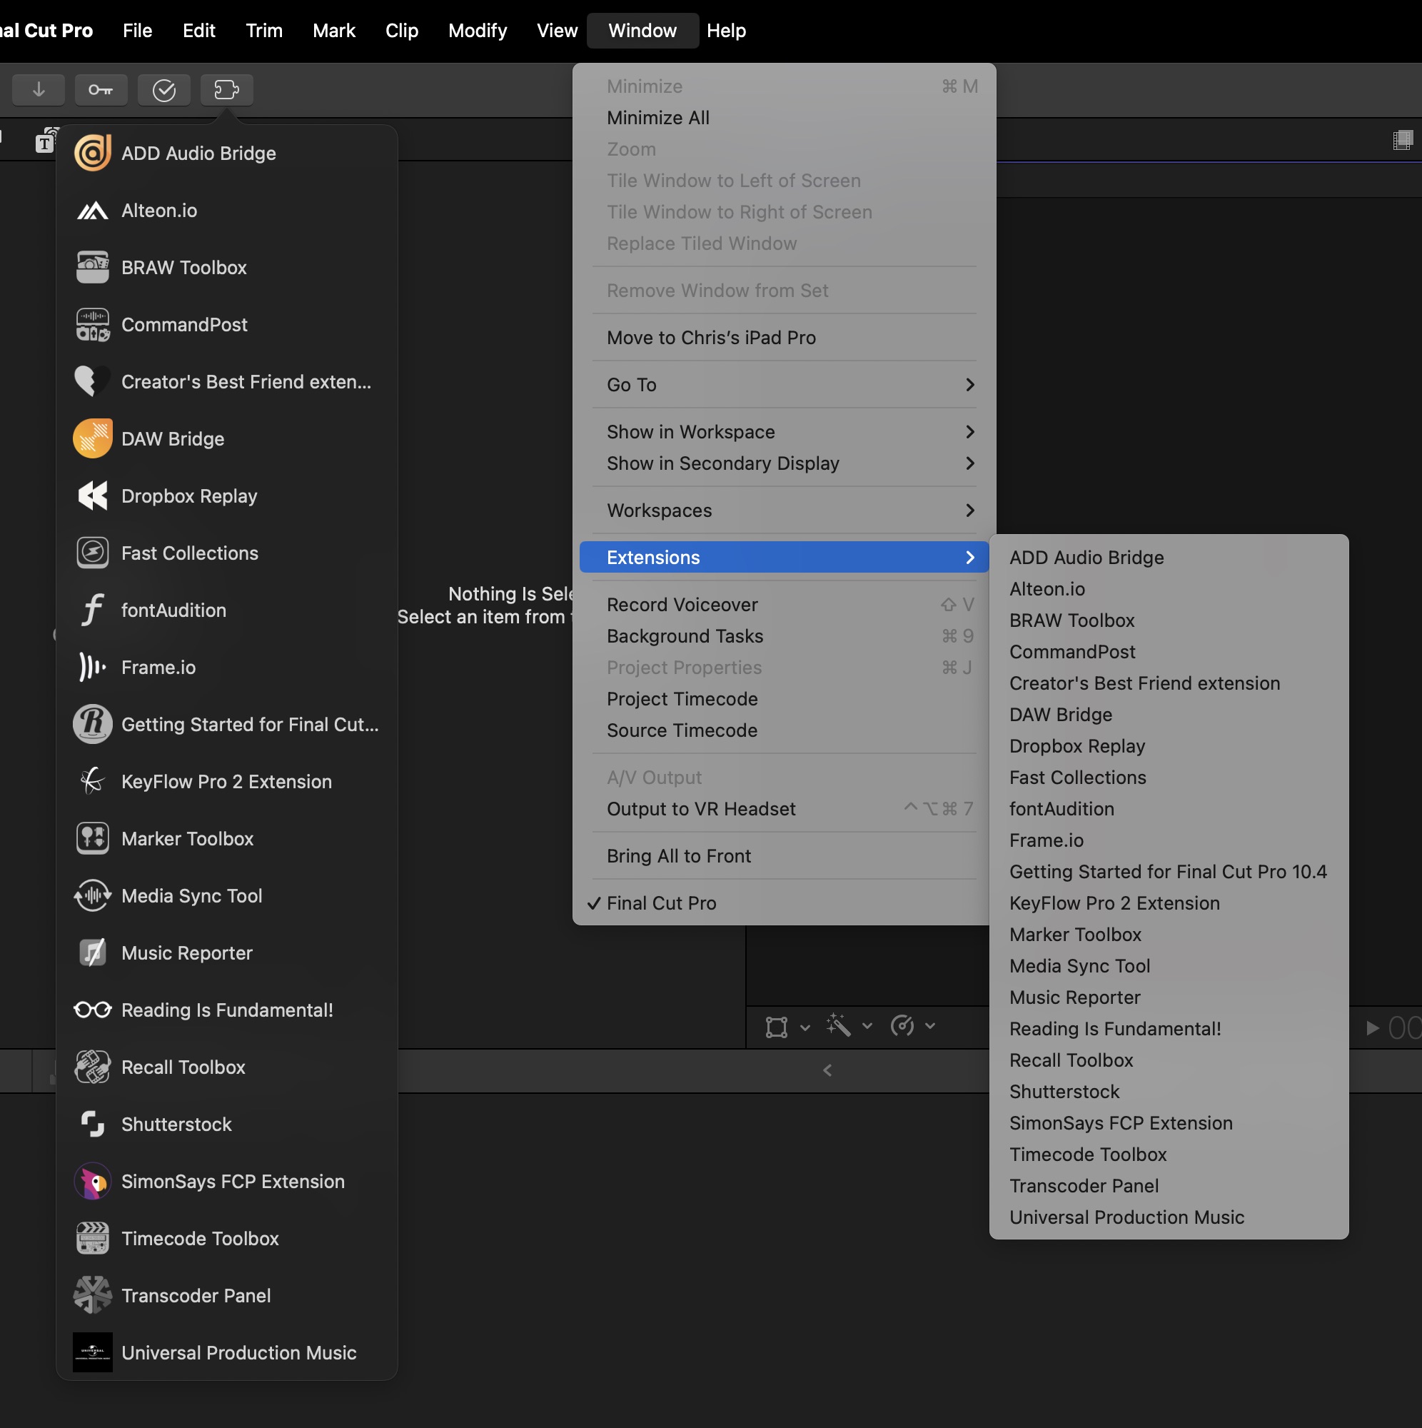1422x1428 pixels.
Task: Enable Output to VR Headset option
Action: click(x=700, y=809)
